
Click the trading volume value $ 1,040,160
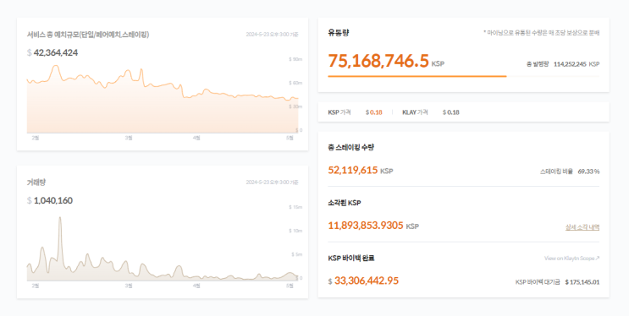(x=50, y=200)
